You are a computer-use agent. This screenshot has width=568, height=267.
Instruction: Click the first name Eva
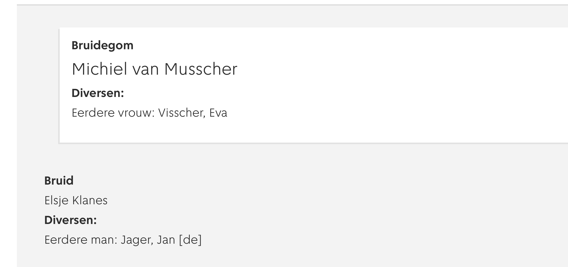[x=218, y=113]
